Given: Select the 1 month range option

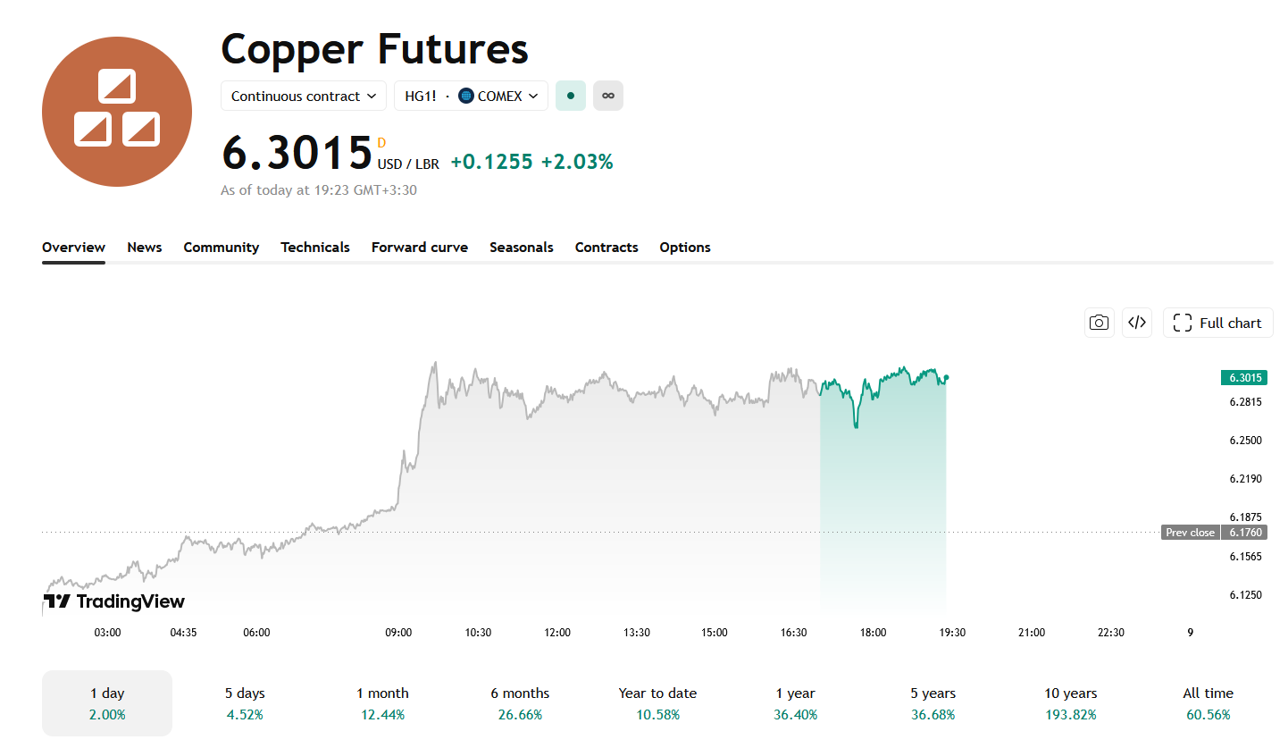Looking at the screenshot, I should tap(382, 703).
